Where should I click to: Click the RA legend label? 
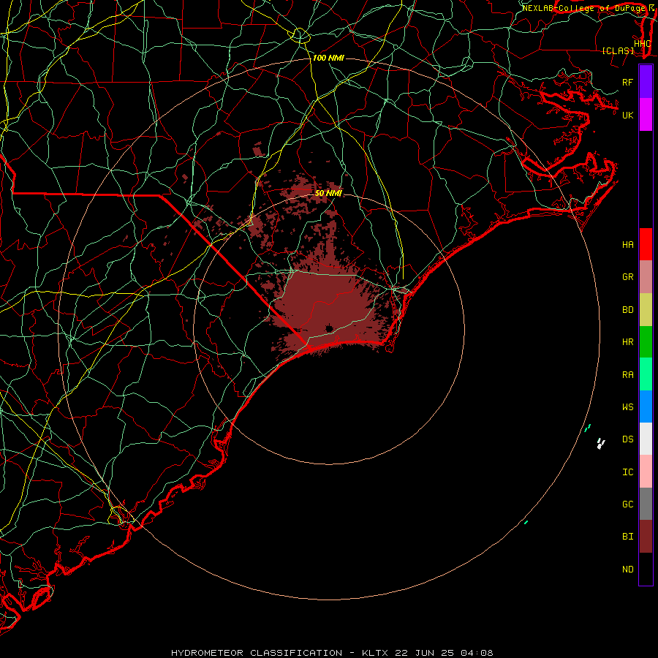point(627,375)
